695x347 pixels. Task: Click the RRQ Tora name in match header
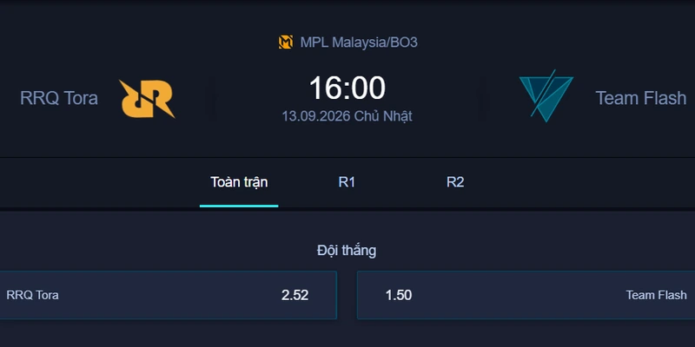tap(59, 98)
